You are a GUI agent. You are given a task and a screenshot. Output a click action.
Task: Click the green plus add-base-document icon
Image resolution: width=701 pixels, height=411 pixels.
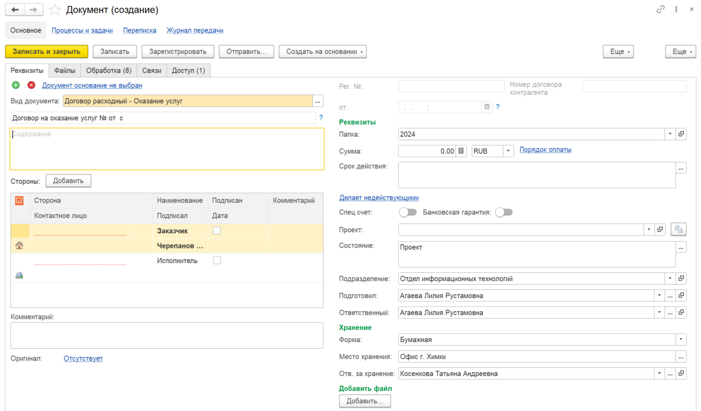(x=16, y=85)
